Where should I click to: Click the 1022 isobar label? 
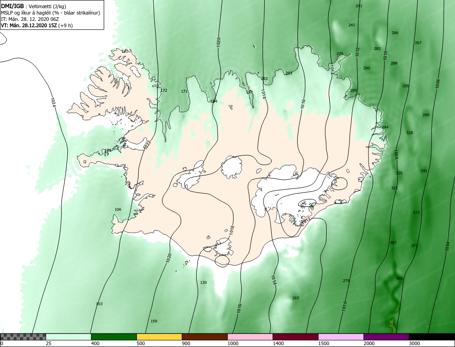point(148,144)
